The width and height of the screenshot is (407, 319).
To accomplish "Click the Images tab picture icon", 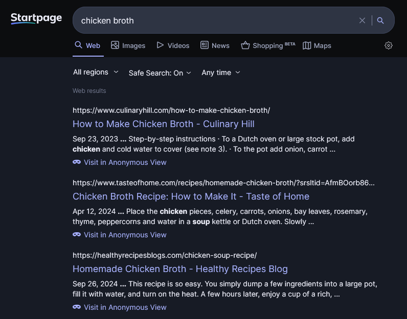I will 115,45.
